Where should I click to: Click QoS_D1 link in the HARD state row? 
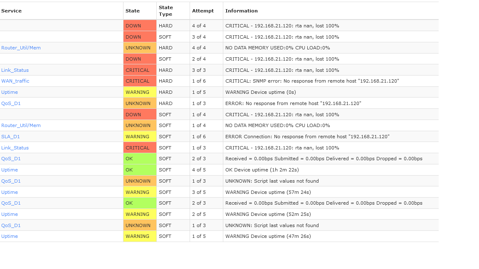coord(11,103)
